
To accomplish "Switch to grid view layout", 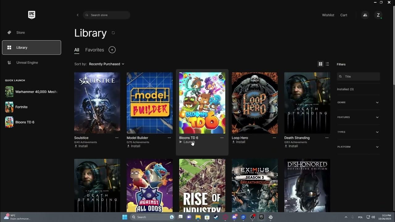I will pos(320,64).
